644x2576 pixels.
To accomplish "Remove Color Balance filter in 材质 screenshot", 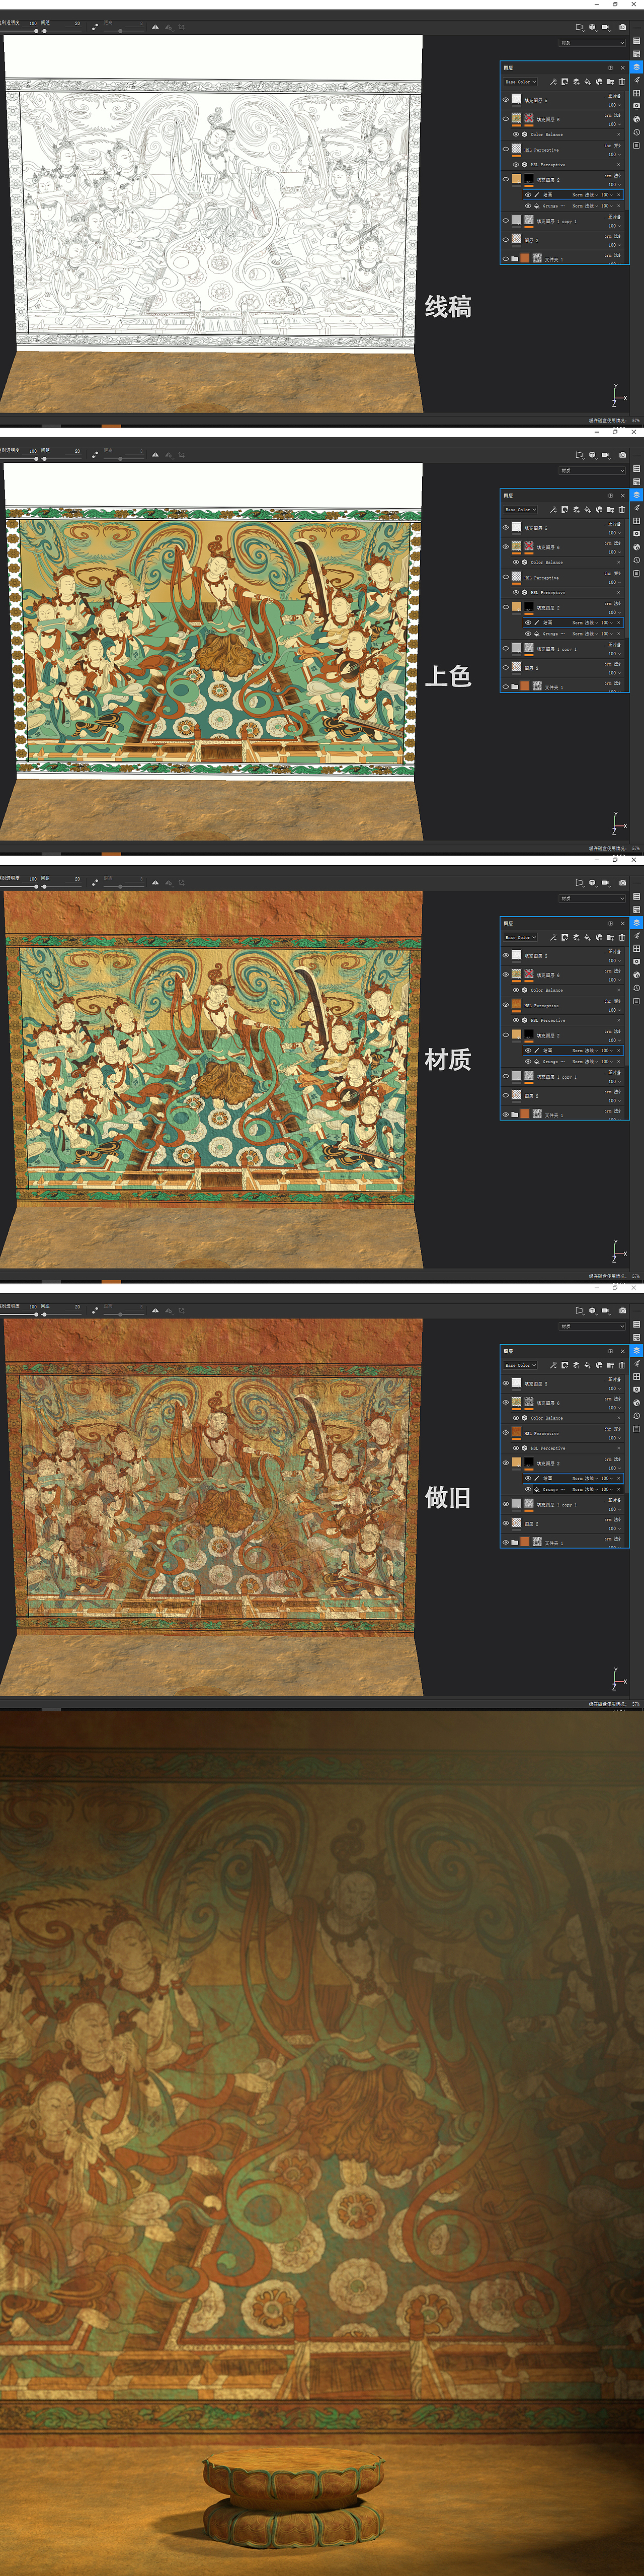I will click(x=619, y=990).
